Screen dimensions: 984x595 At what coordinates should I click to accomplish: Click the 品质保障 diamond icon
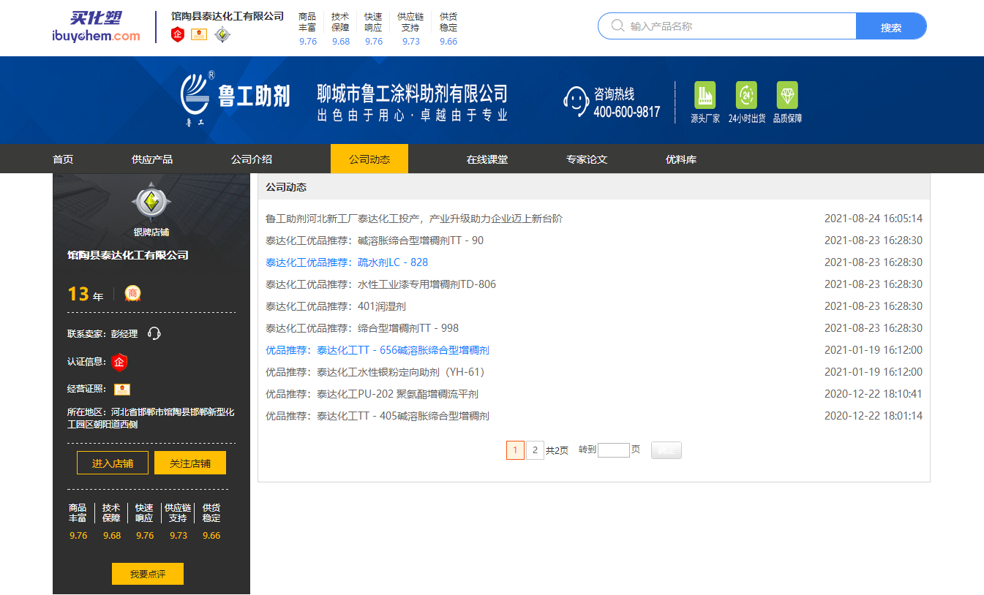coord(787,95)
